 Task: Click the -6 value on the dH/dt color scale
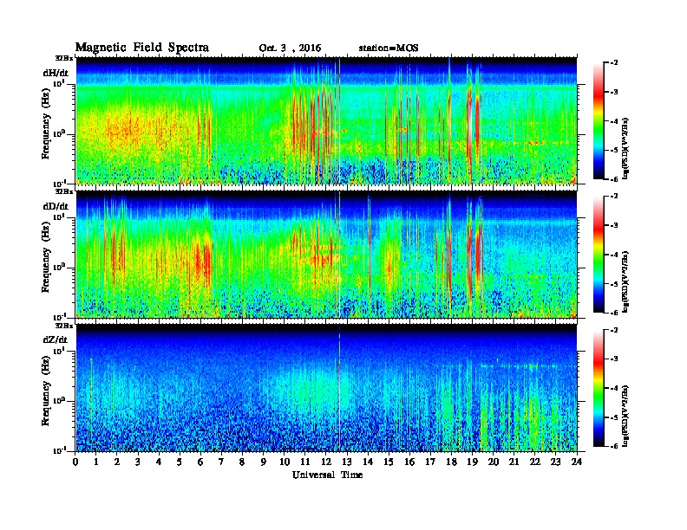pos(614,179)
